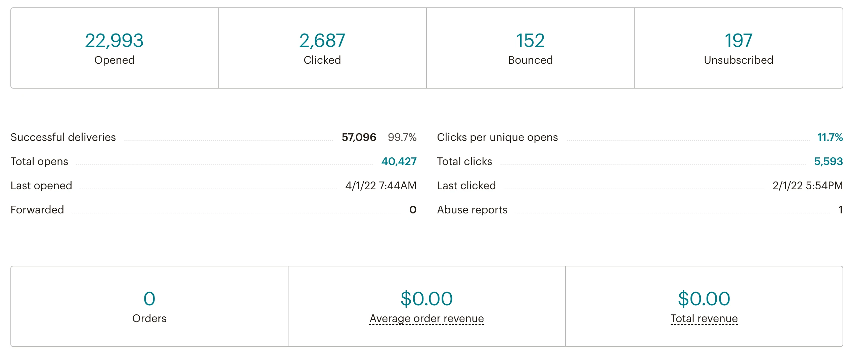The image size is (854, 356).
Task: Click the Forwarded count value
Action: point(413,210)
